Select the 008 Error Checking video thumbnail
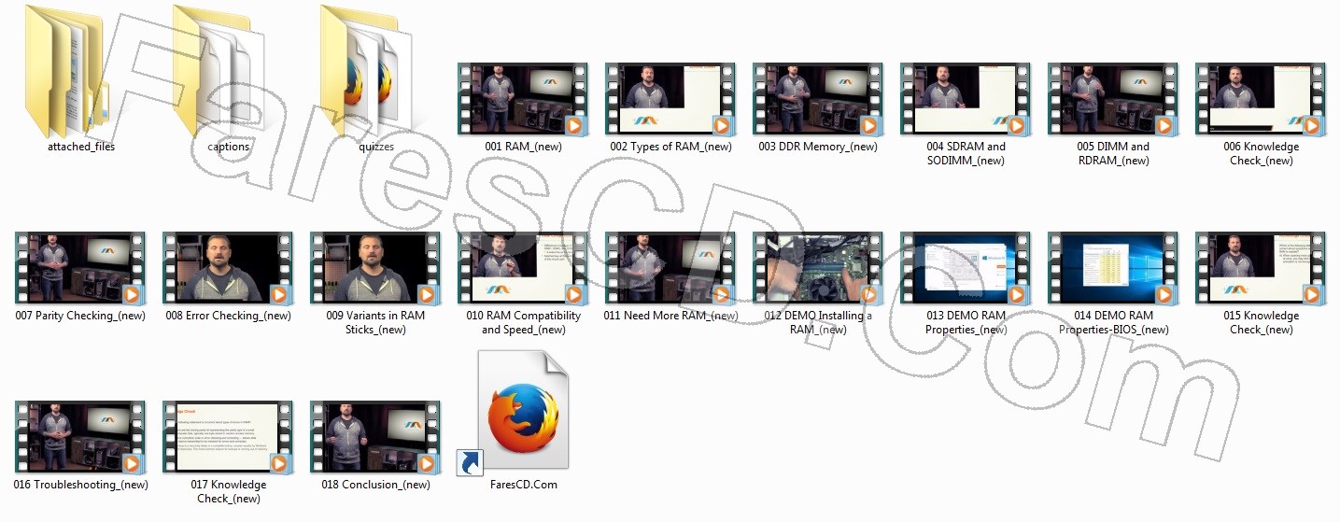Viewport: 1340px width, 522px height. [x=228, y=268]
